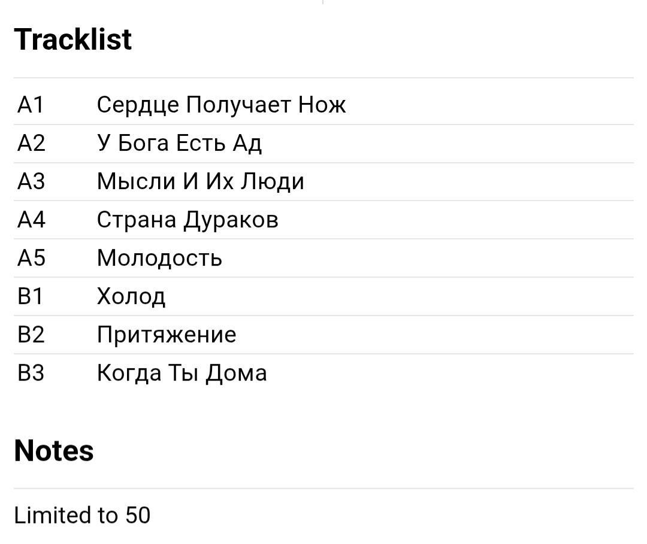Click the Notes heading
Screen dimensions: 647x544
54,451
